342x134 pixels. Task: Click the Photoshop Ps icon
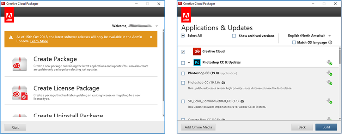tap(197, 62)
